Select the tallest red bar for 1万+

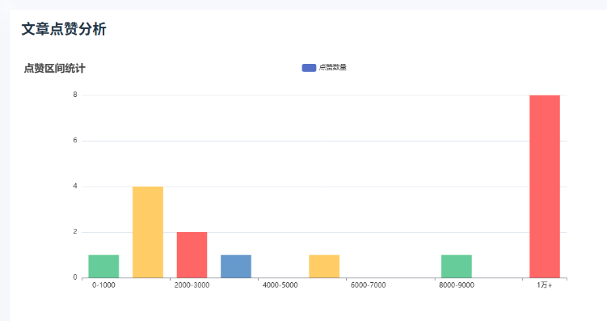545,186
